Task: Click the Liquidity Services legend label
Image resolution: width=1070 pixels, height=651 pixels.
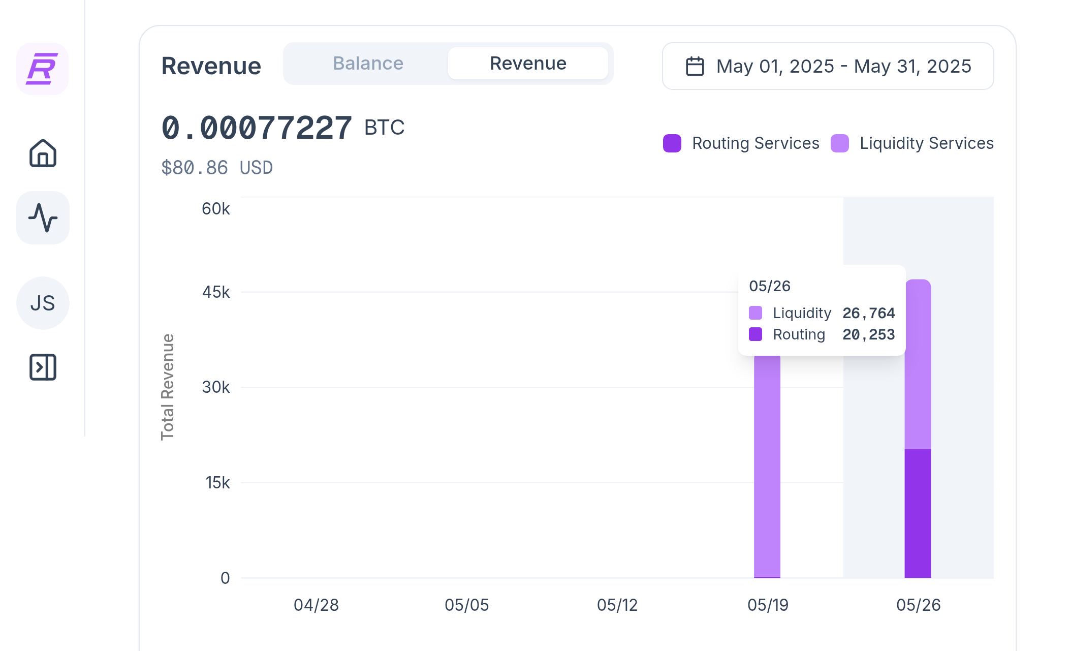Action: click(x=927, y=143)
